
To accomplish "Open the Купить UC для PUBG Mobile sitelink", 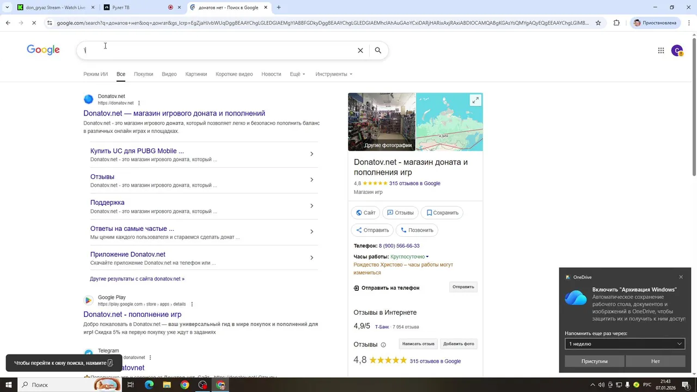I will pos(137,151).
